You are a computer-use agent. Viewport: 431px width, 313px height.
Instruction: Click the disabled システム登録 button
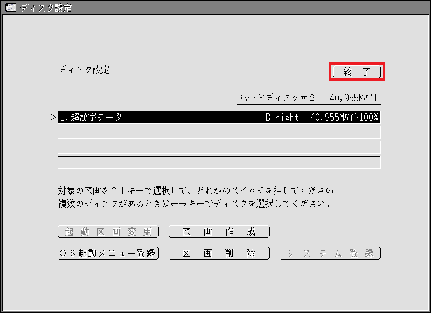pyautogui.click(x=330, y=253)
